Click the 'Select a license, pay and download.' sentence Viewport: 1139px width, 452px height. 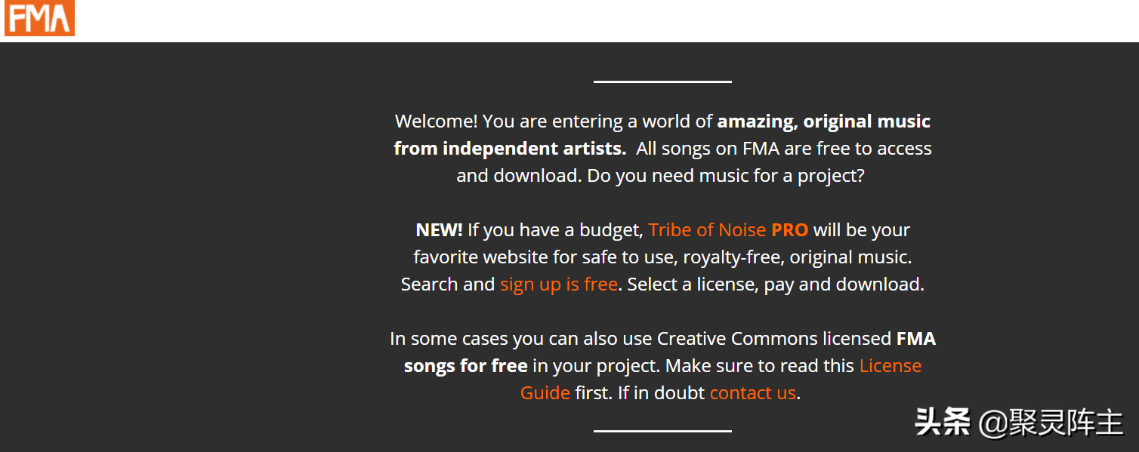tap(776, 284)
